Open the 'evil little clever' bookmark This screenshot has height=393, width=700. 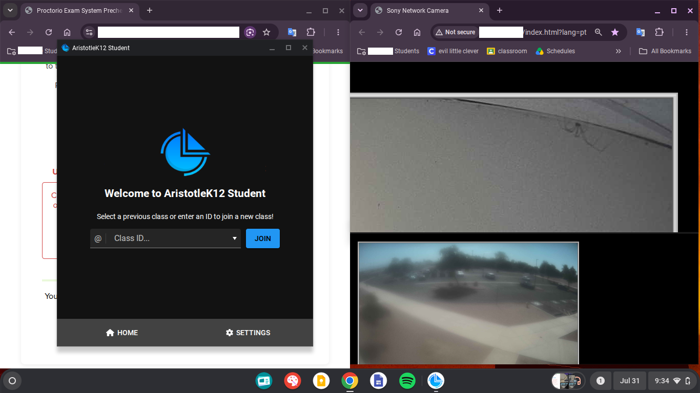pyautogui.click(x=453, y=51)
